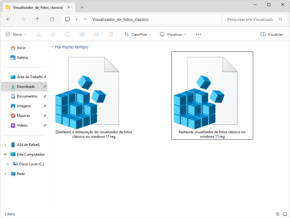Select Downloads in the sidebar

click(24, 87)
